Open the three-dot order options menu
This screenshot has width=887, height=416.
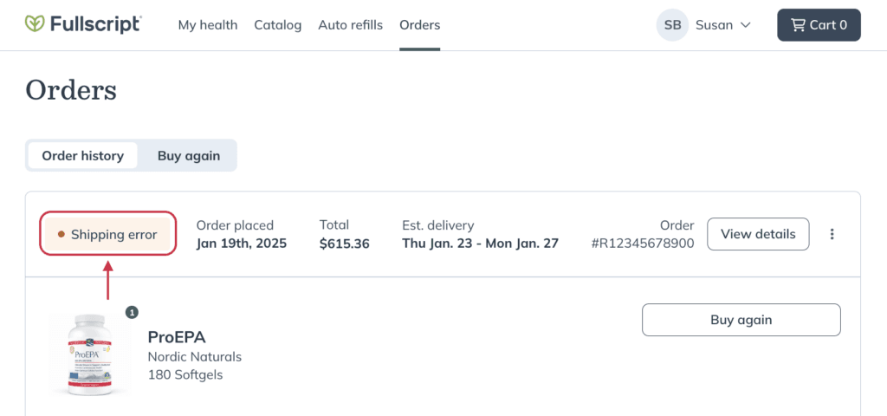click(832, 234)
